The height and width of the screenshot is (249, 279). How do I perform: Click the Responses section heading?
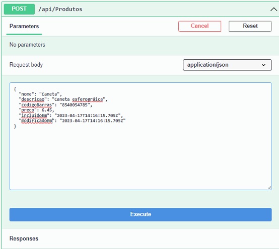tap(24, 238)
